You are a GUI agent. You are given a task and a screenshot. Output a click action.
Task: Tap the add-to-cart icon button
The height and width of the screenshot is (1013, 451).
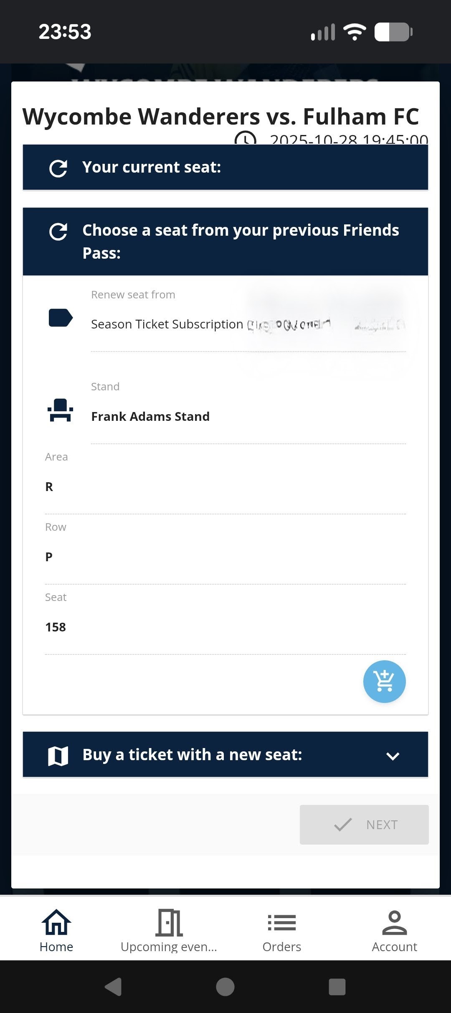[x=384, y=681]
